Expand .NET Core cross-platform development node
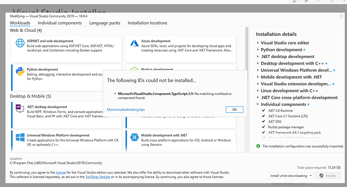The height and width of the screenshot is (187, 347). [x=258, y=97]
